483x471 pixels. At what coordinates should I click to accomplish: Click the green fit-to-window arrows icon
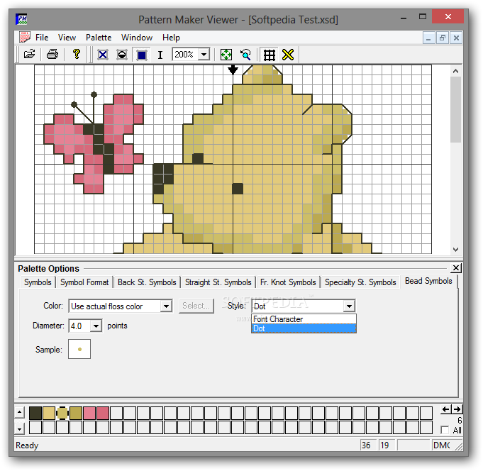tap(226, 55)
